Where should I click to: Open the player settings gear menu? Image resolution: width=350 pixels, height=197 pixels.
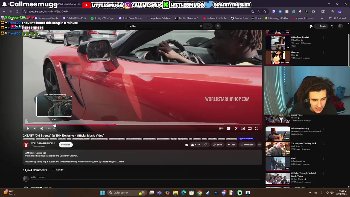(236, 128)
